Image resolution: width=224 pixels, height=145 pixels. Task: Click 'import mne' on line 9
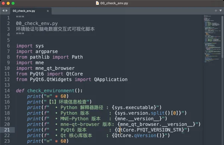coord(30,63)
